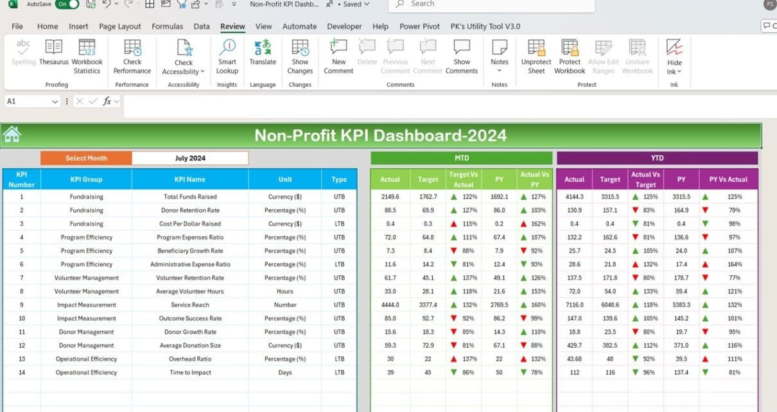Select the Administrative Expense Ratio cell
Viewport: 777px width, 412px height.
click(190, 264)
